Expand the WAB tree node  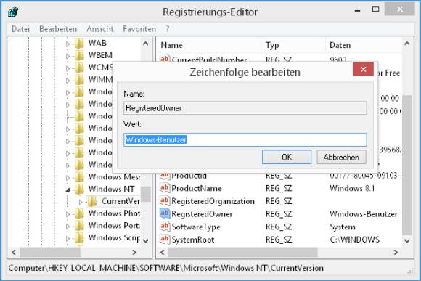click(x=68, y=44)
